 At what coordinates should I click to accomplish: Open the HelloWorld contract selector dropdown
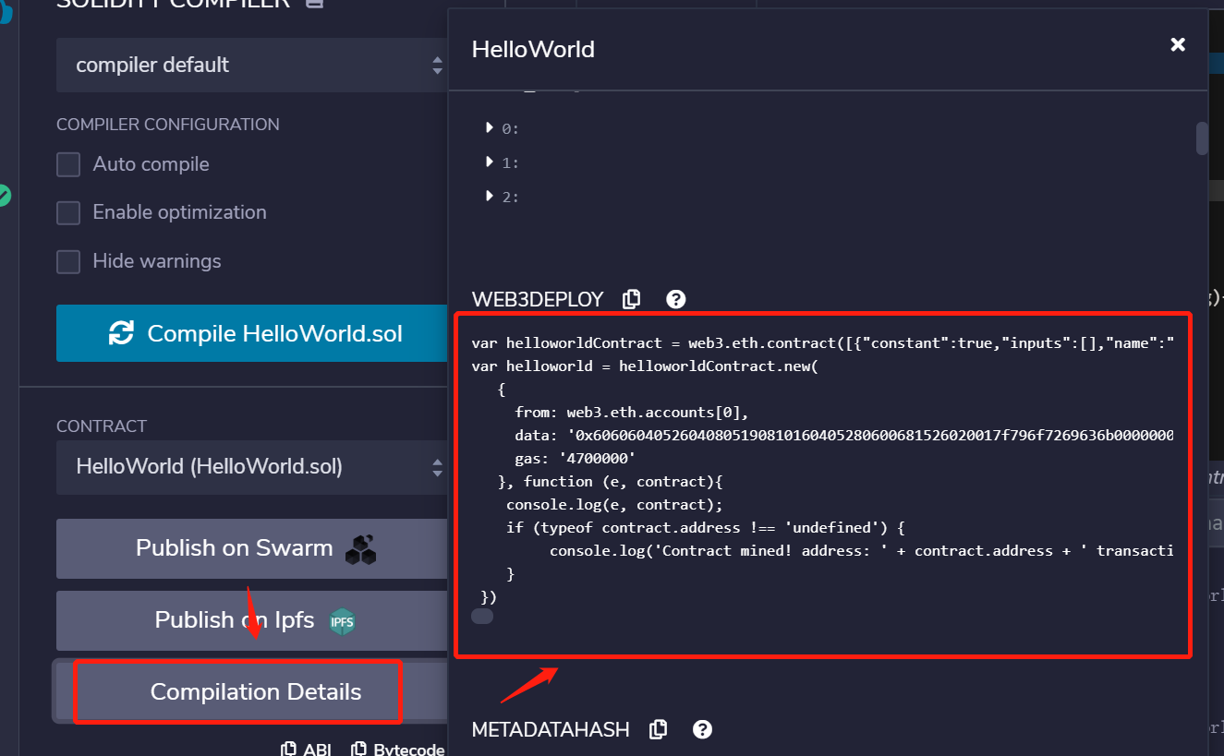[251, 466]
